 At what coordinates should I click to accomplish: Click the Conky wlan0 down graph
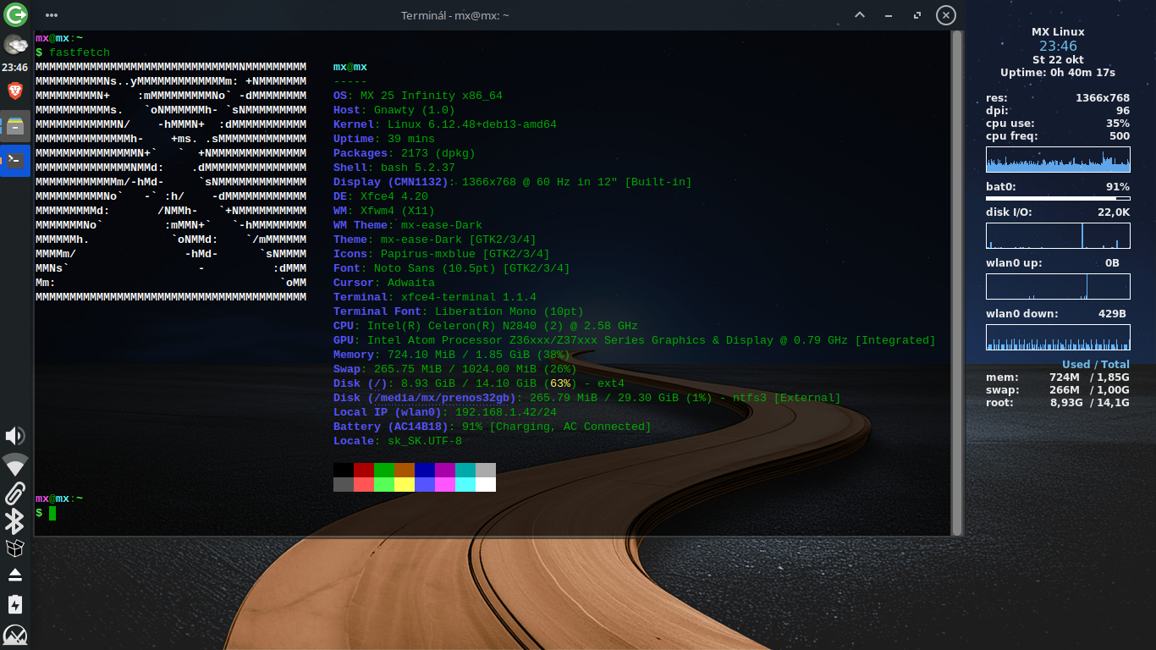click(1058, 337)
